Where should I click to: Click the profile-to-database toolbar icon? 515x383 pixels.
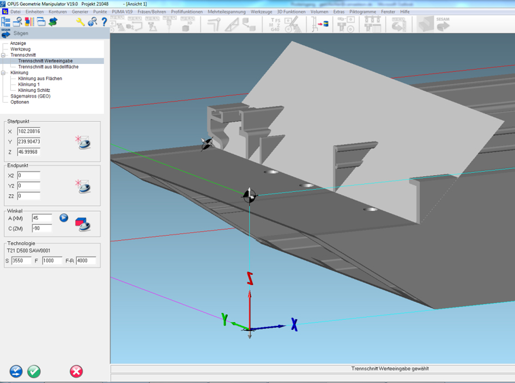click(319, 24)
